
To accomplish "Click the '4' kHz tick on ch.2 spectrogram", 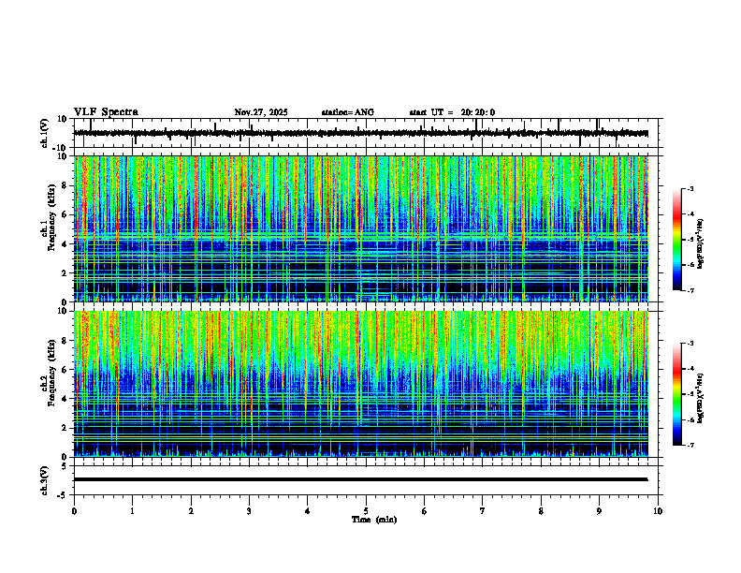I will tap(65, 399).
